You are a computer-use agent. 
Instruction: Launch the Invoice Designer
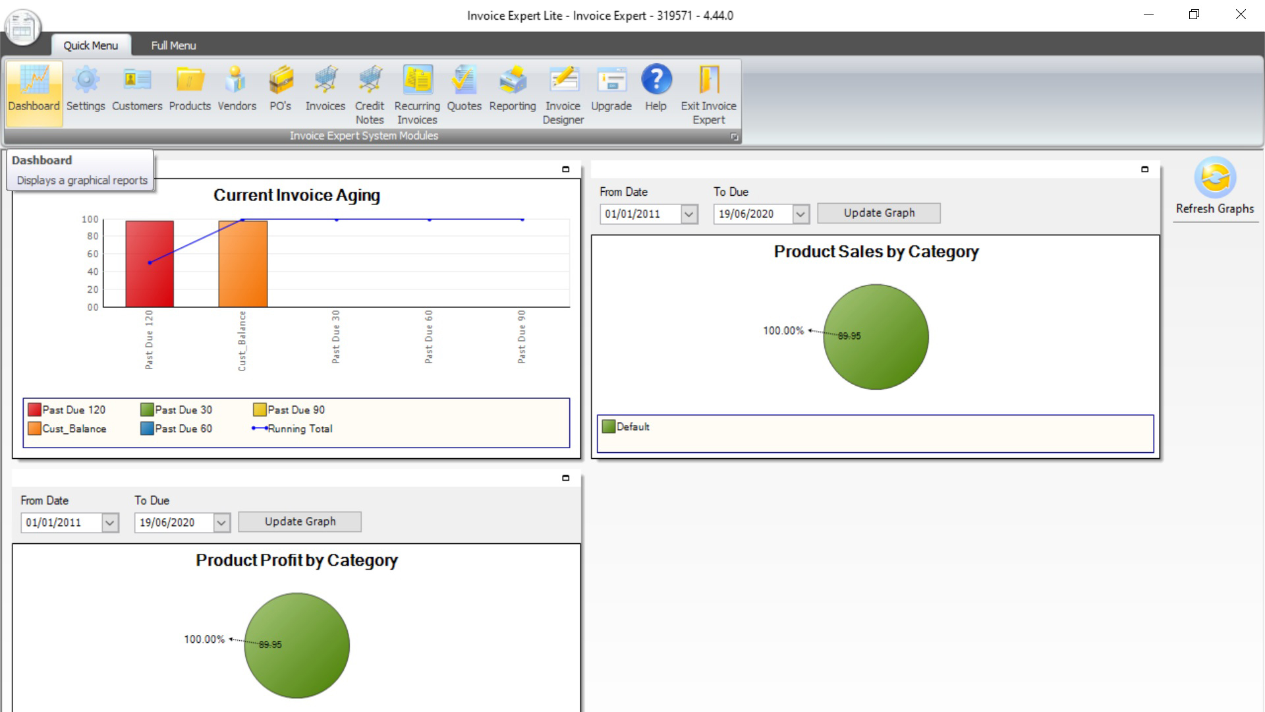tap(563, 94)
